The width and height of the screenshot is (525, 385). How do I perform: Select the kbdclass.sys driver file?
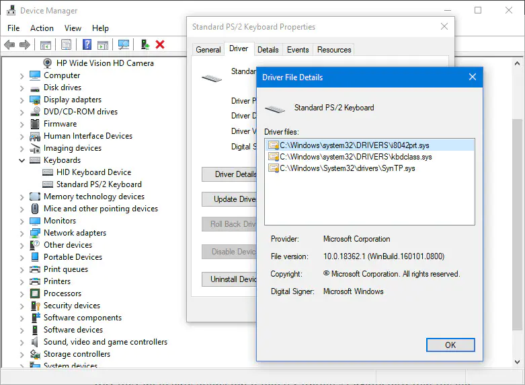click(x=355, y=156)
